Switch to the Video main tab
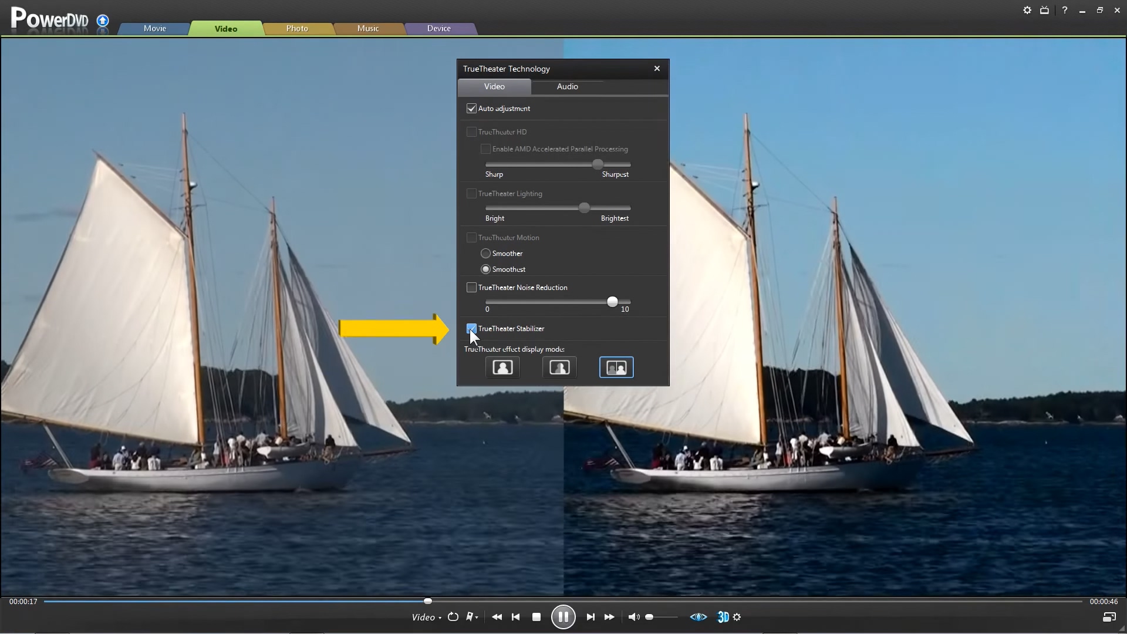This screenshot has height=634, width=1127. click(226, 28)
